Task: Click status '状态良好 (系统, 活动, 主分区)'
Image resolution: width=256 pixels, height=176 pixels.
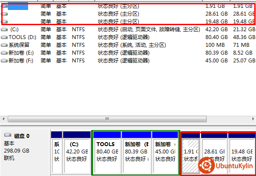Action: pyautogui.click(x=132, y=45)
